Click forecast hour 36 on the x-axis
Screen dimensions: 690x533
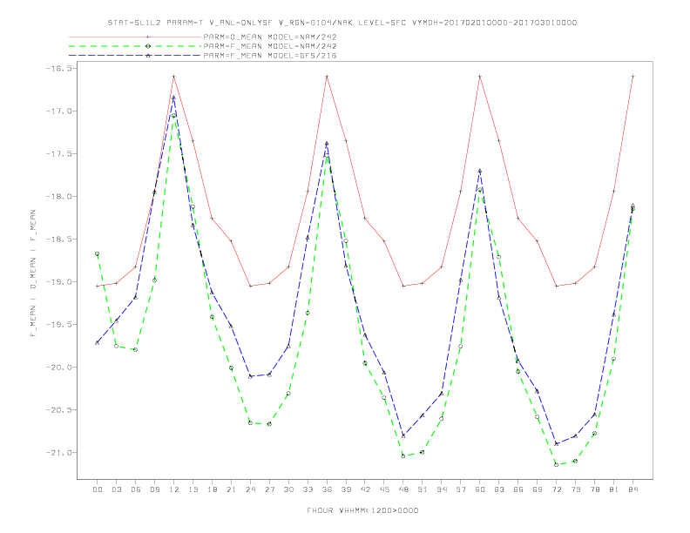[x=327, y=489]
